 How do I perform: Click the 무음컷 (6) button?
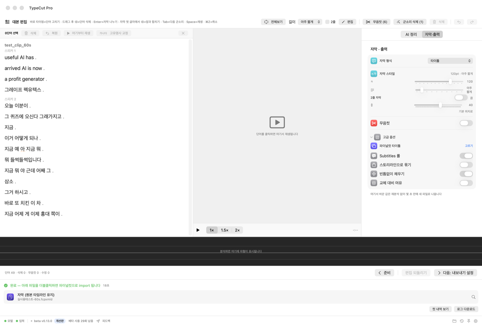[377, 22]
